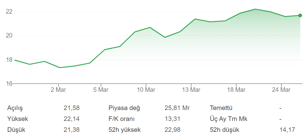Viewport: 305px width, 140px height.
Task: Click the 2 Mar date label
Action: (x=59, y=90)
